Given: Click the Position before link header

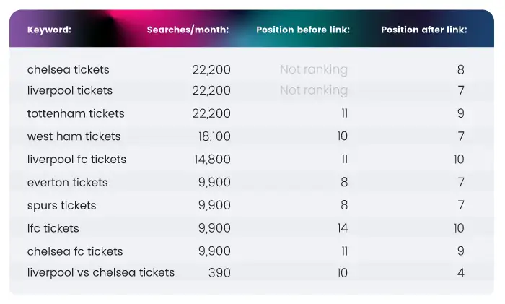Looking at the screenshot, I should (303, 30).
